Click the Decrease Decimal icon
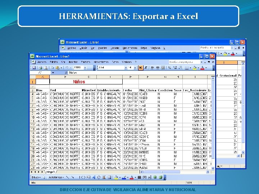This screenshot has height=194, width=259. (180, 68)
